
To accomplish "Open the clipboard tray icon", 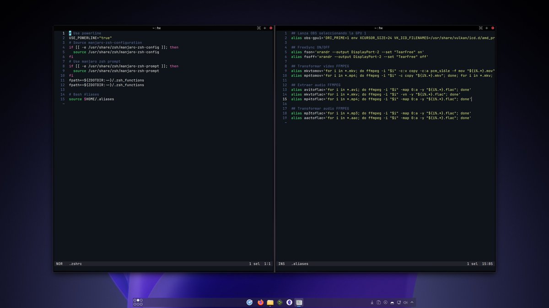I will tap(379, 302).
